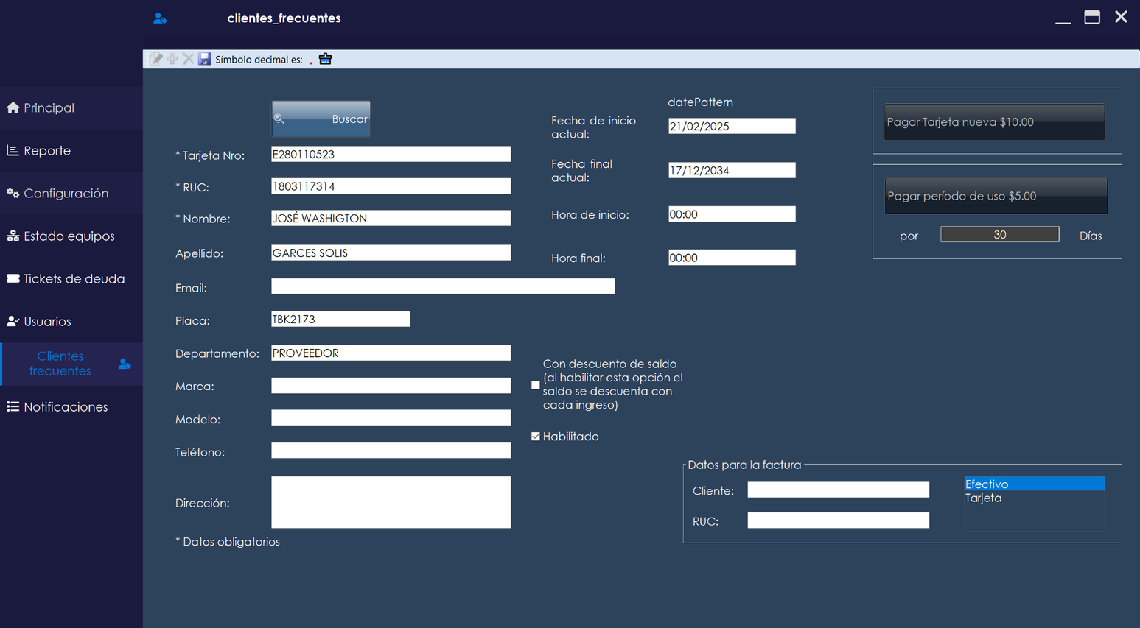1140x628 pixels.
Task: Open Configuración using the gear icon
Action: pos(13,193)
